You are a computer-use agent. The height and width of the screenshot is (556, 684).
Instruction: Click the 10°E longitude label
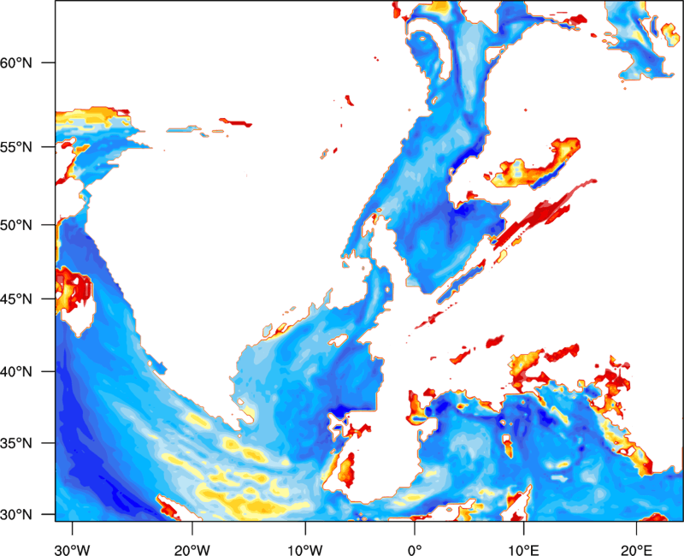523,550
